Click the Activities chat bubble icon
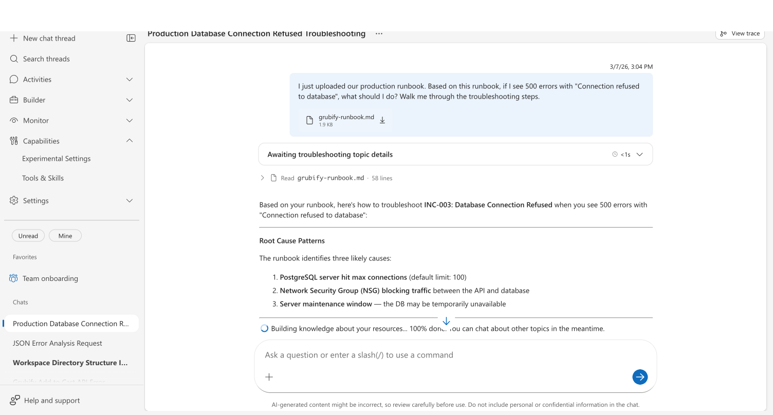773x415 pixels. pos(14,79)
